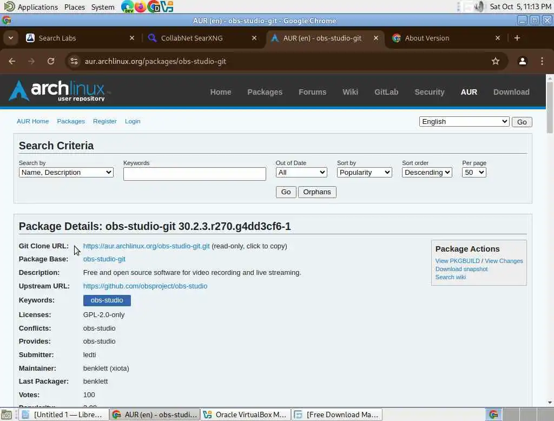Copy the Git Clone URL link
Viewport: 554px width, 421px height.
146,246
